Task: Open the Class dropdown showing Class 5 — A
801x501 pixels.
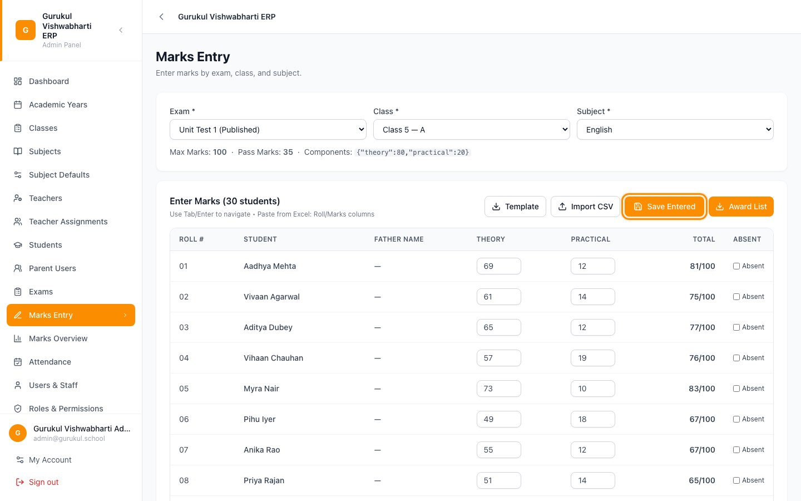Action: click(472, 130)
